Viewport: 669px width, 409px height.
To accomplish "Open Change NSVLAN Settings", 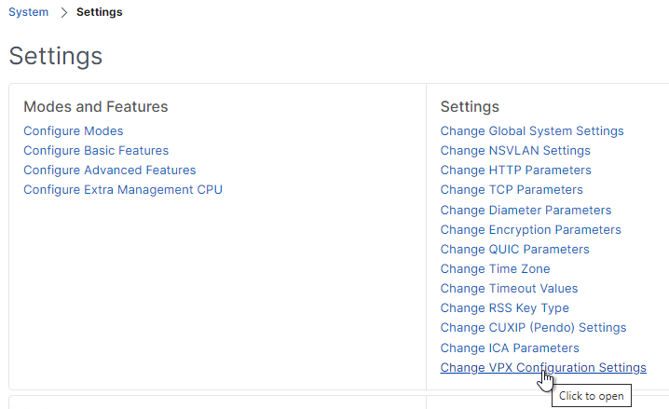I will [x=515, y=151].
